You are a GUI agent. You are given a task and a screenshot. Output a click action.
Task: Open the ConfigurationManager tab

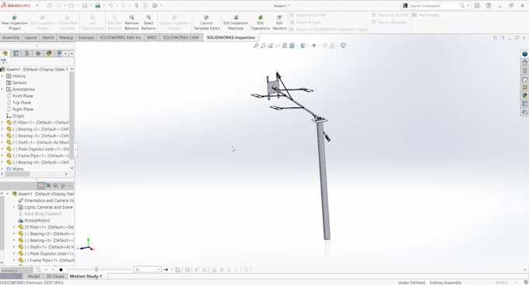tap(27, 54)
